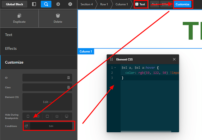Viewport: 202px width, 140px height.
Task: Click the Duplicate button
Action: tap(19, 18)
